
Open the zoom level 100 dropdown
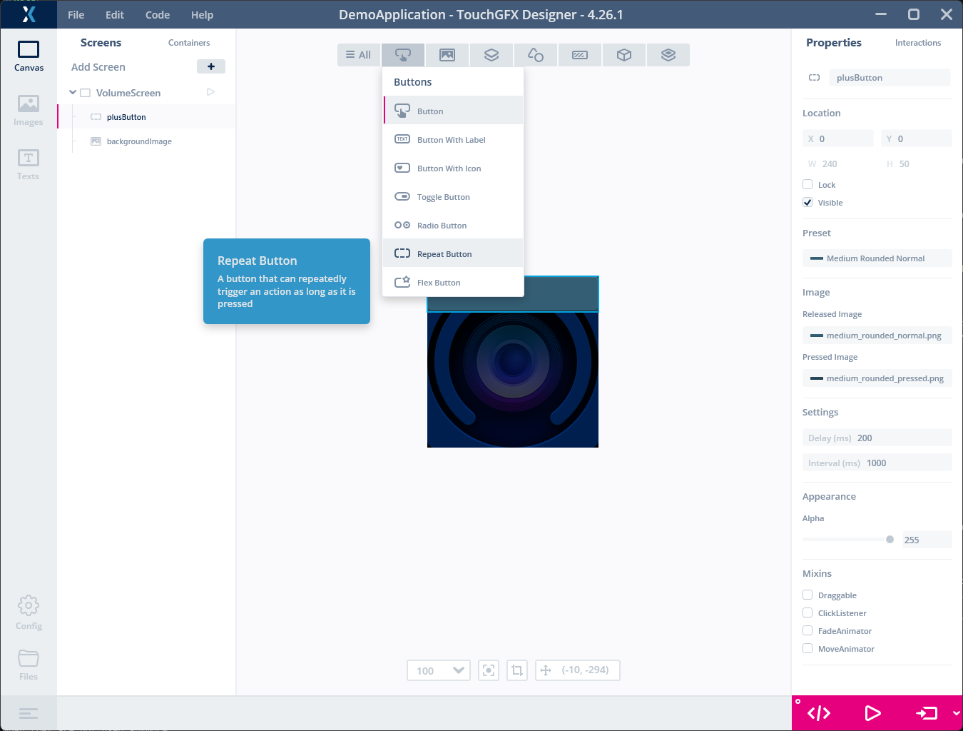(x=439, y=670)
